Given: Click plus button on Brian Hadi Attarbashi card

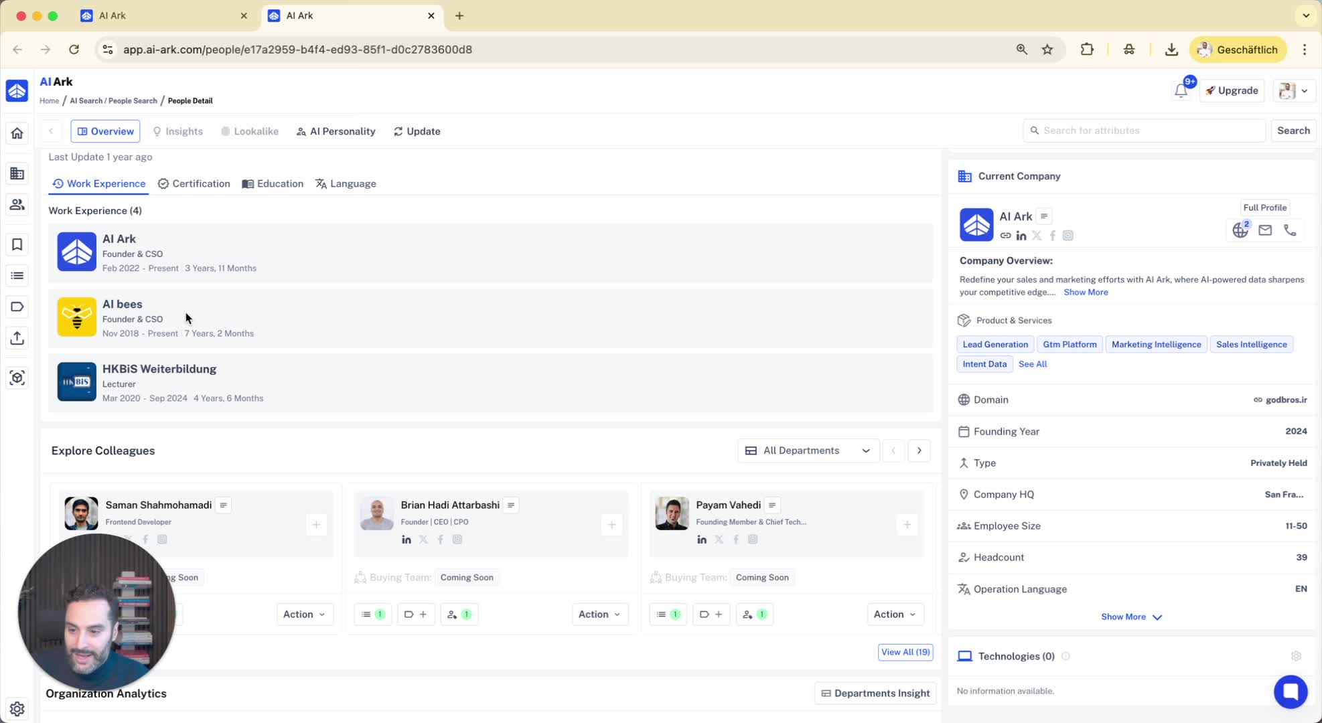Looking at the screenshot, I should coord(611,525).
